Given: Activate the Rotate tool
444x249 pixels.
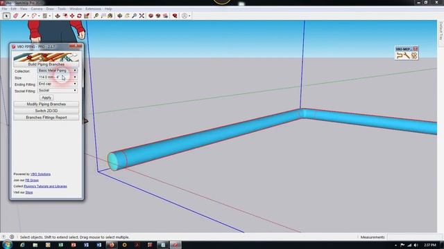Looking at the screenshot, I should 79,16.
